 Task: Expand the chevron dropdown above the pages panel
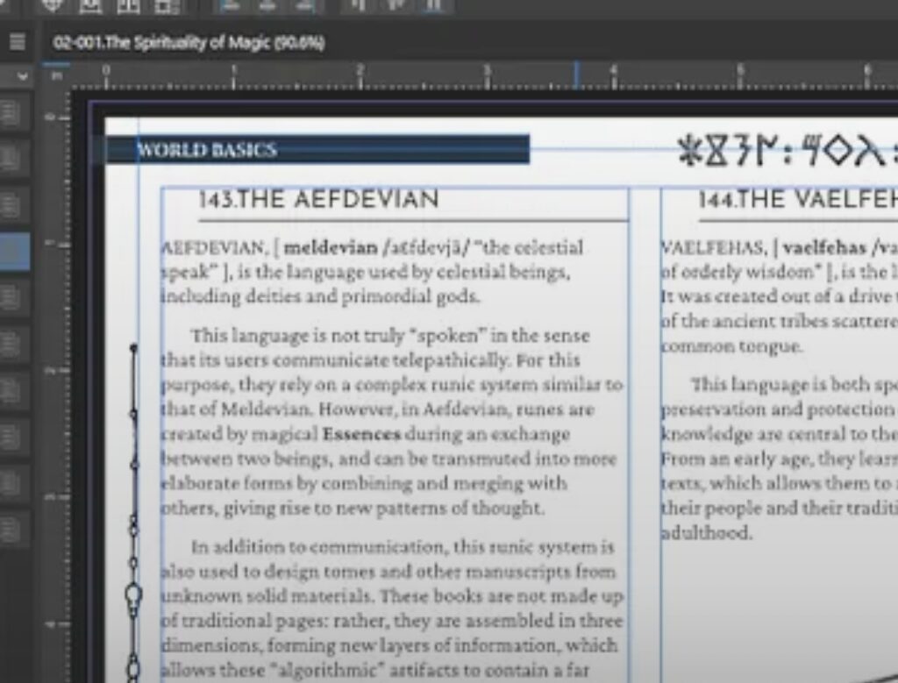coord(22,76)
